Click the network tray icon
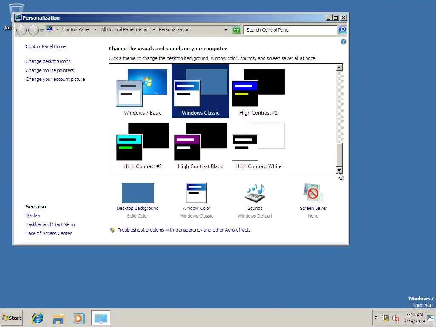436x327 pixels. coord(385,318)
